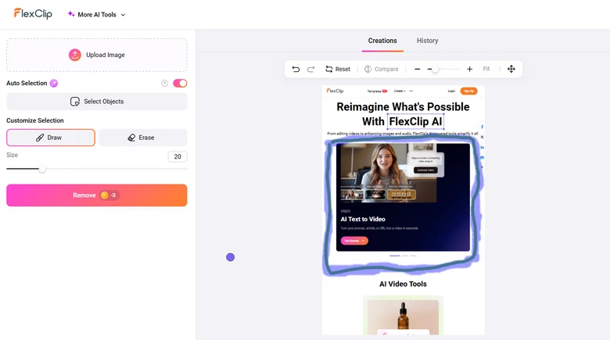Click the Sign Up button in the canvas image
The width and height of the screenshot is (610, 340).
coord(468,91)
